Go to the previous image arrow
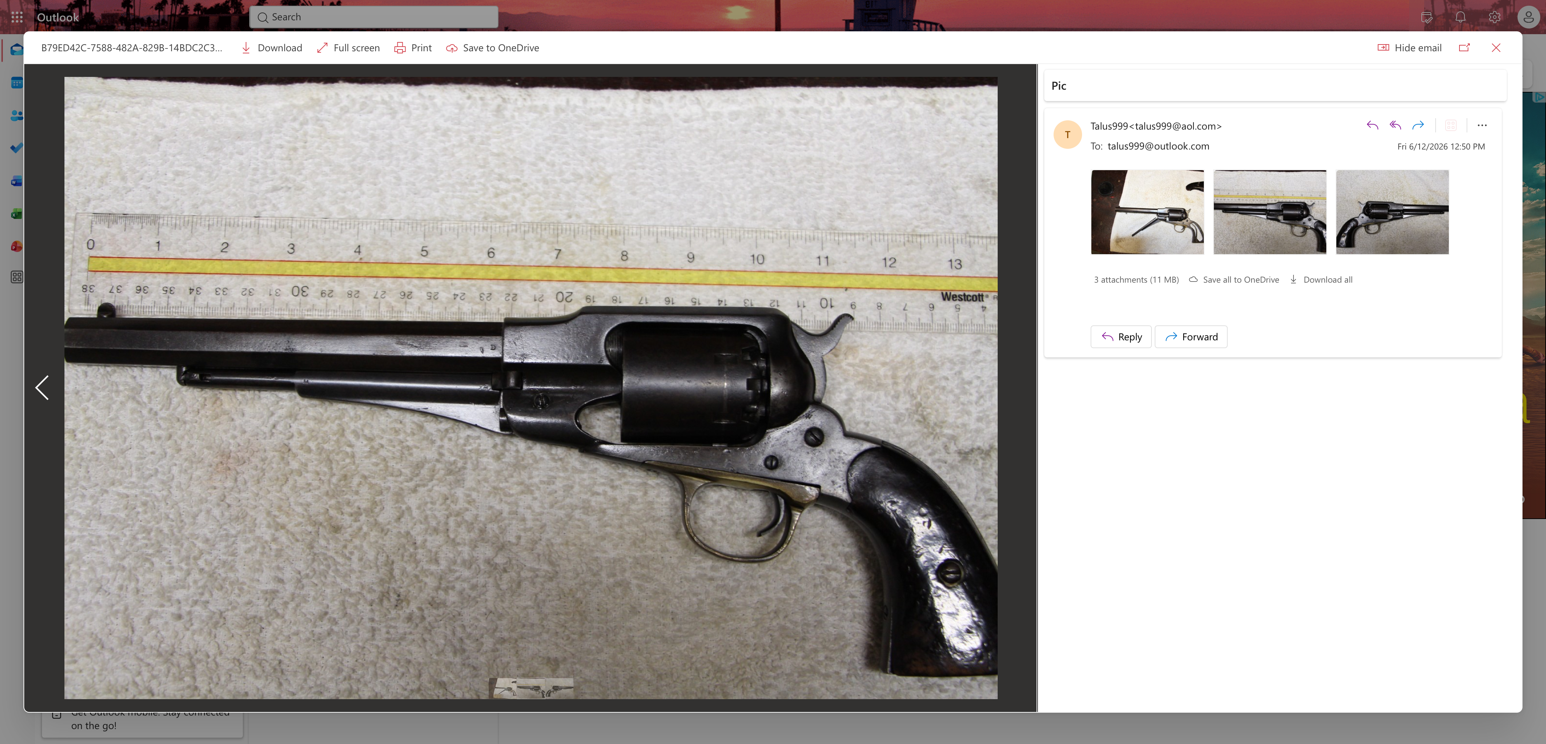The width and height of the screenshot is (1546, 744). pos(42,388)
